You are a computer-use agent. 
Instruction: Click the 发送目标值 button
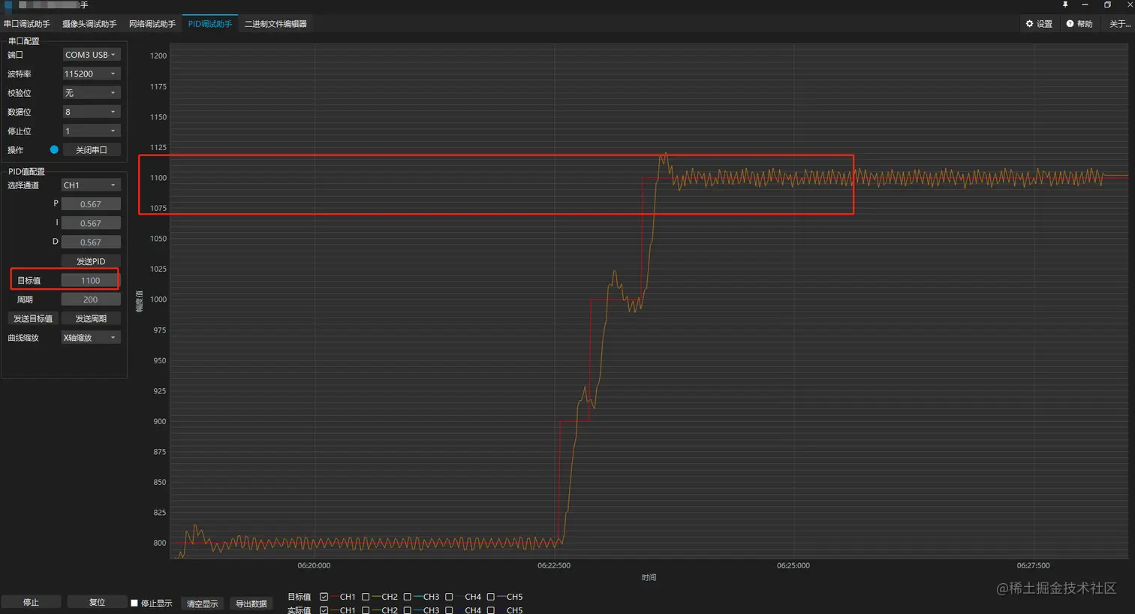(x=33, y=318)
